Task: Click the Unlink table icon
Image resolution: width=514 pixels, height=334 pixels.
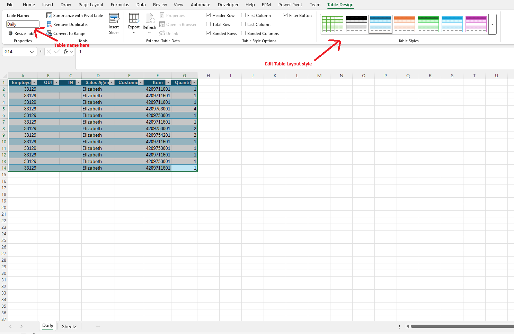Action: point(162,34)
